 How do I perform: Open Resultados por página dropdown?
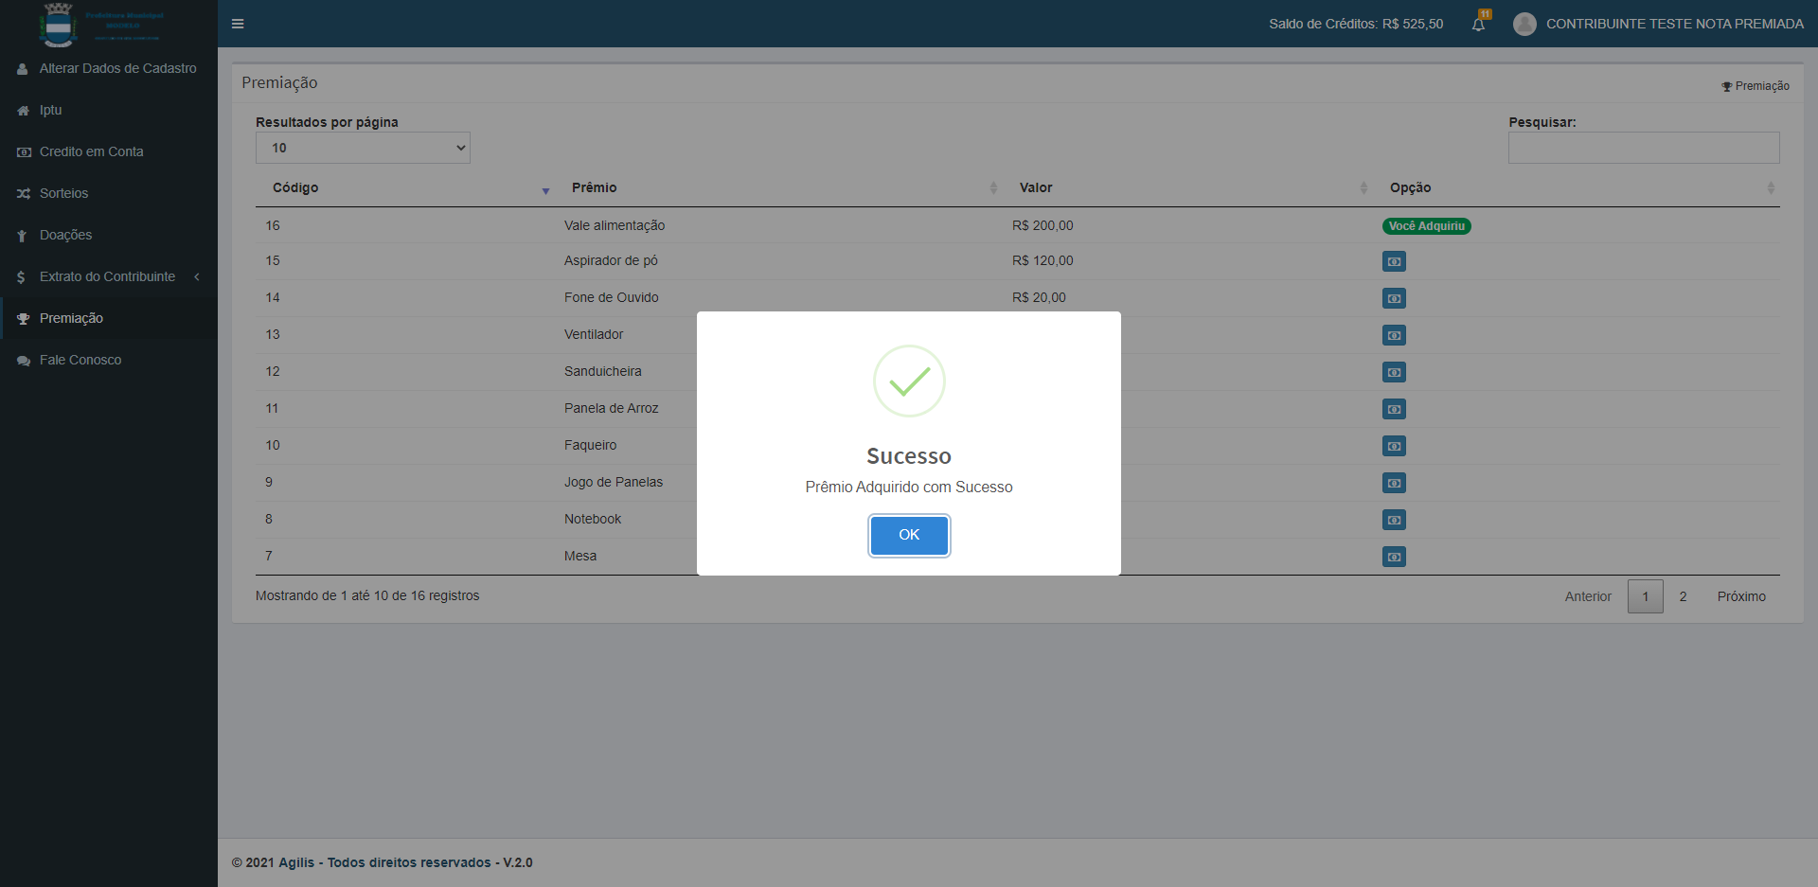[363, 148]
